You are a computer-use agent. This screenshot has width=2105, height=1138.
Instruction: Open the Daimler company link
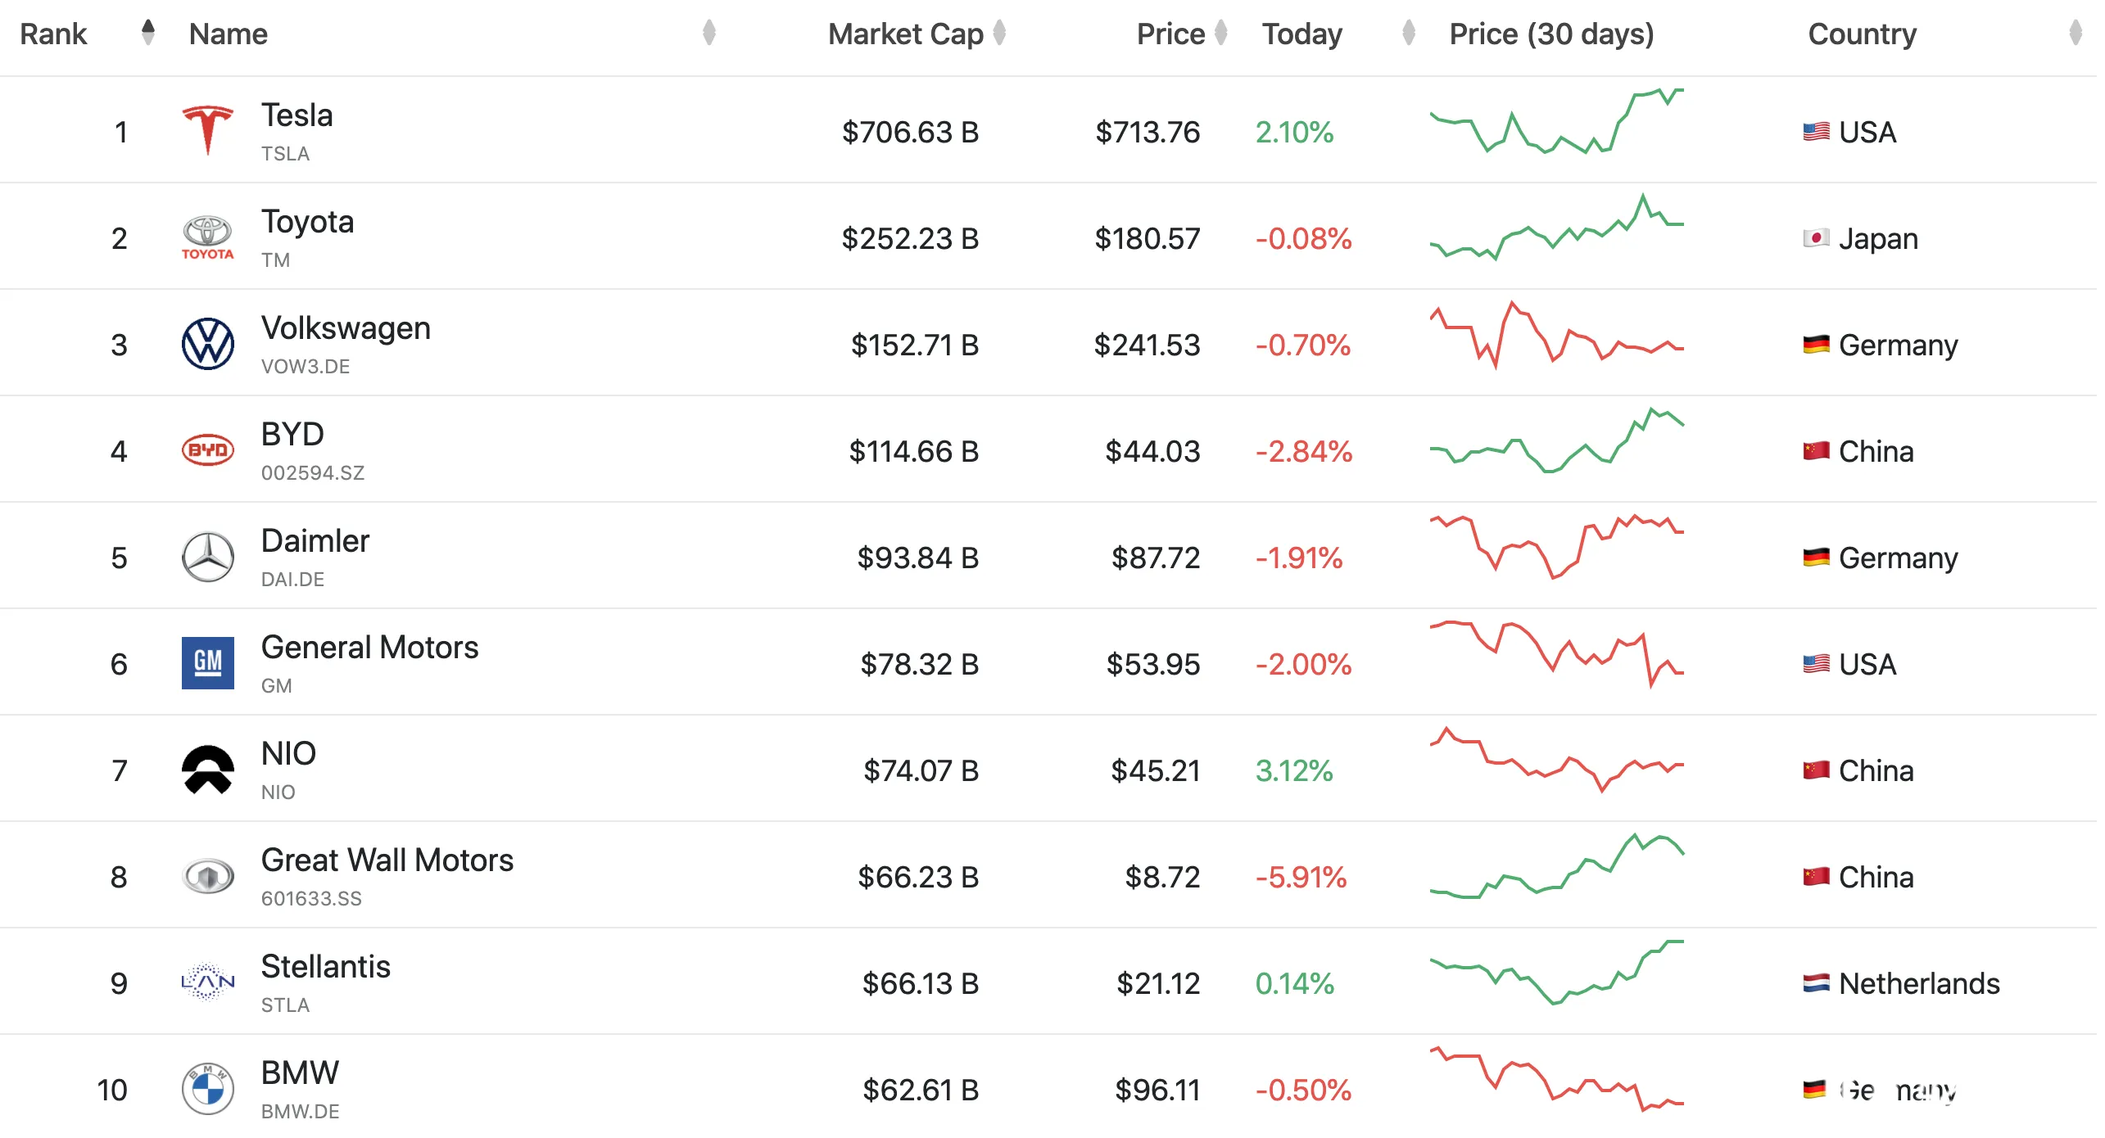point(315,540)
